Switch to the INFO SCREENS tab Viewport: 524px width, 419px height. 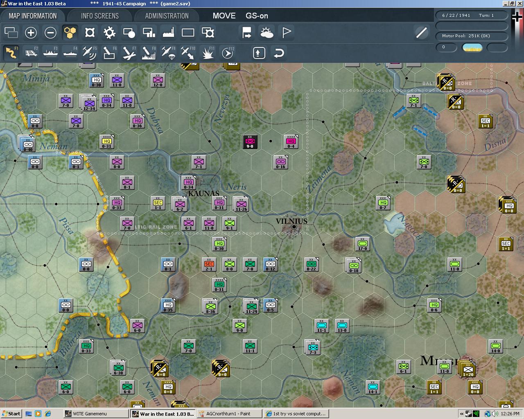click(x=100, y=16)
